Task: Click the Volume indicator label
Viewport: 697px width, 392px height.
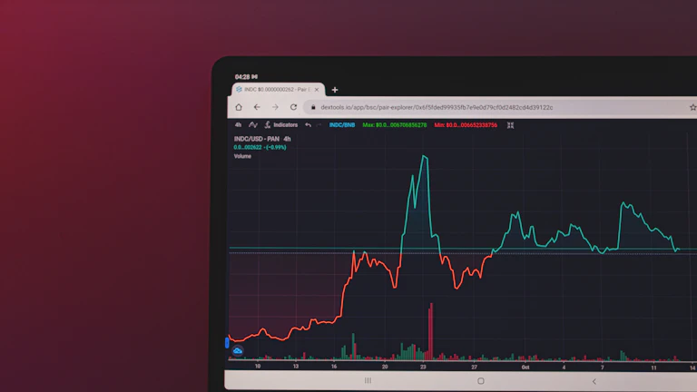Action: [x=242, y=156]
